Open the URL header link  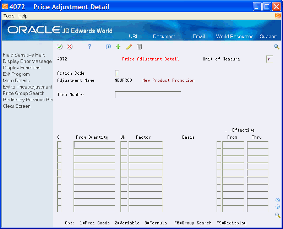(x=134, y=36)
